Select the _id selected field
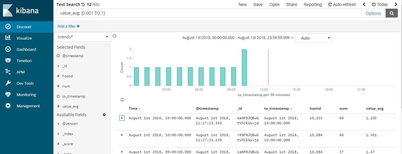Viewport: 402px width, 154px height. (65, 66)
